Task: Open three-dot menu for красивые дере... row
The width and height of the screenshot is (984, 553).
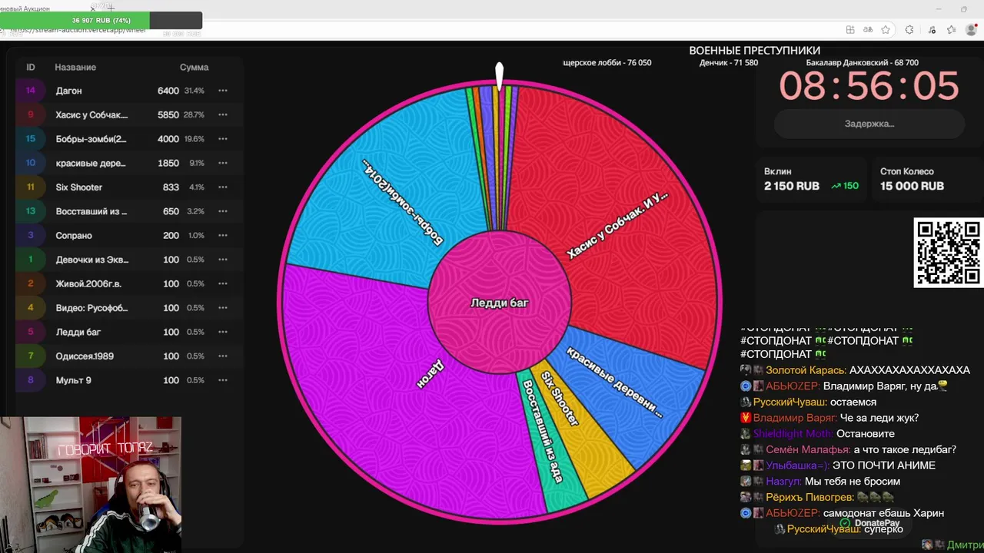Action: 223,163
